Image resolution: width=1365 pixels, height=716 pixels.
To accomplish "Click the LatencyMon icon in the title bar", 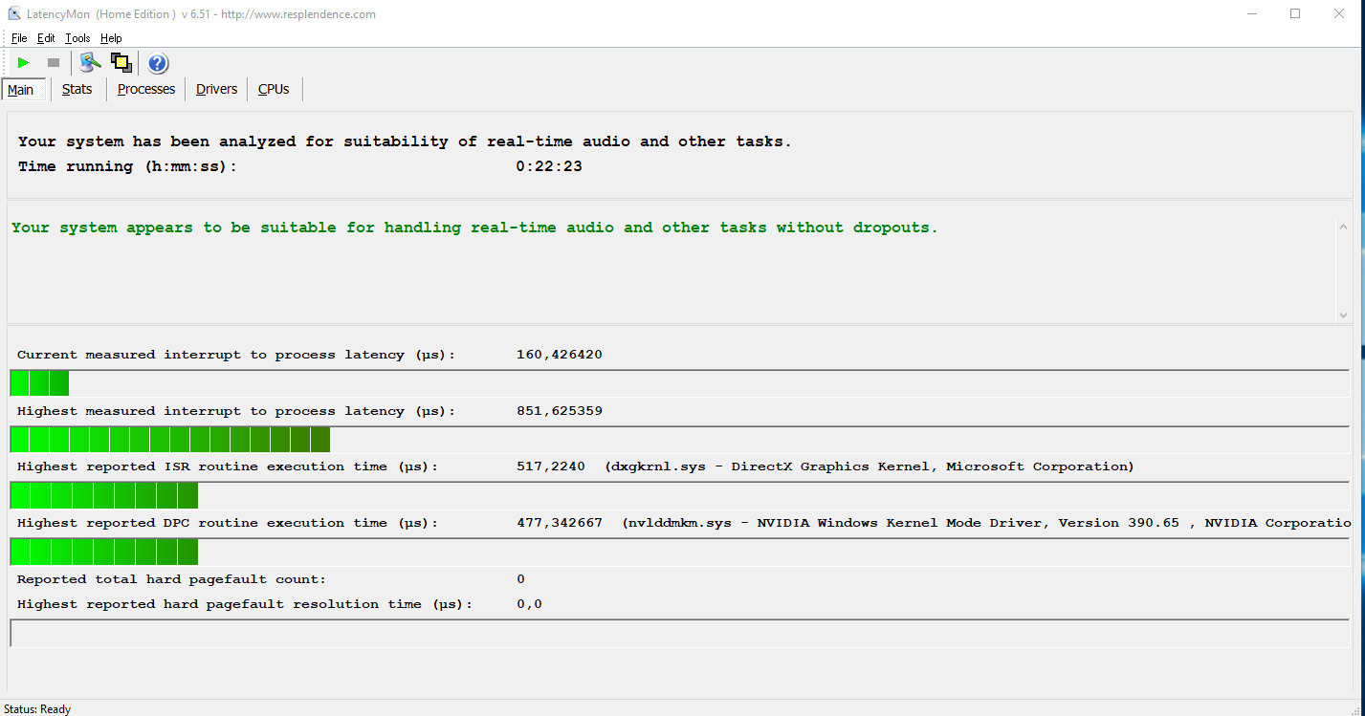I will pos(12,14).
